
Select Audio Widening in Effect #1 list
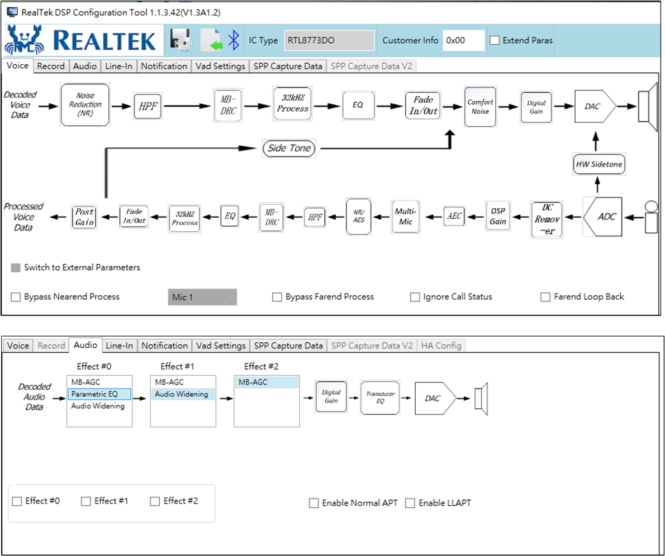[183, 394]
